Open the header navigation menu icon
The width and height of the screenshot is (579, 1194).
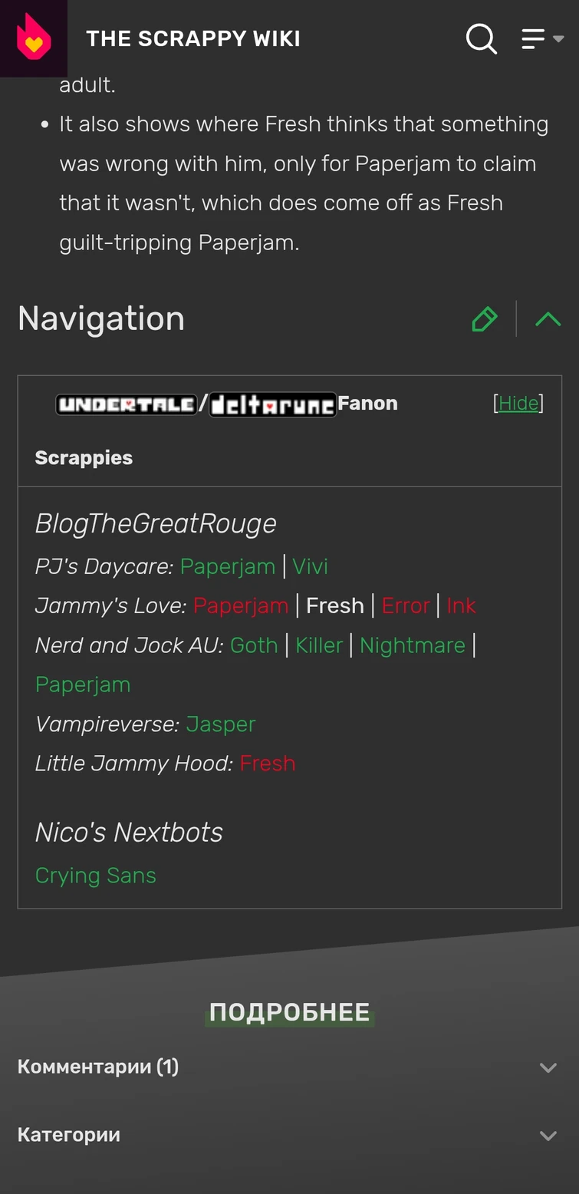click(541, 38)
